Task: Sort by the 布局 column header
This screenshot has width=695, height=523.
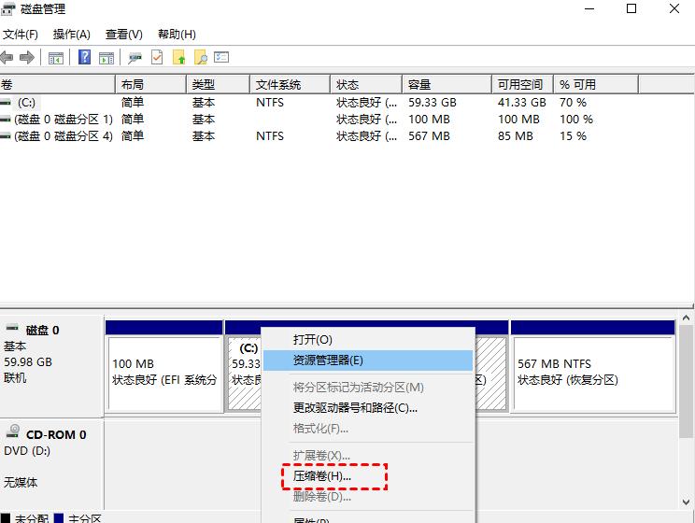Action: (150, 84)
